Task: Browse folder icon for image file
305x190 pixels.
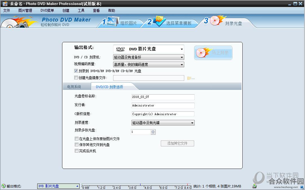Action: click(191, 78)
